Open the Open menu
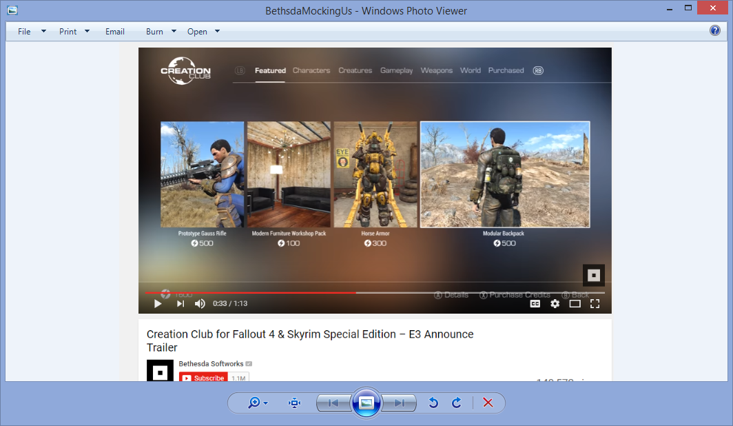The width and height of the screenshot is (733, 426). (197, 31)
